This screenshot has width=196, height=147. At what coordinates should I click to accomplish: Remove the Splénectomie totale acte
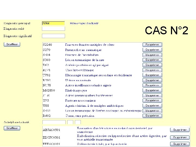coord(180,144)
